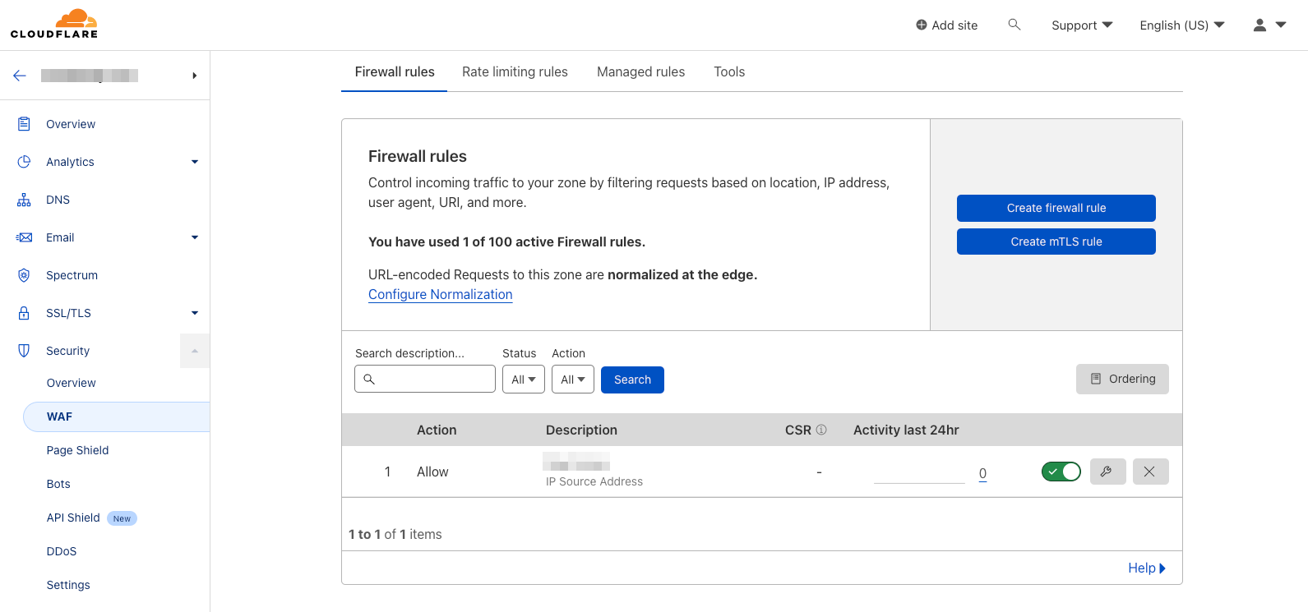Click the plus icon next to Add site

(x=922, y=25)
